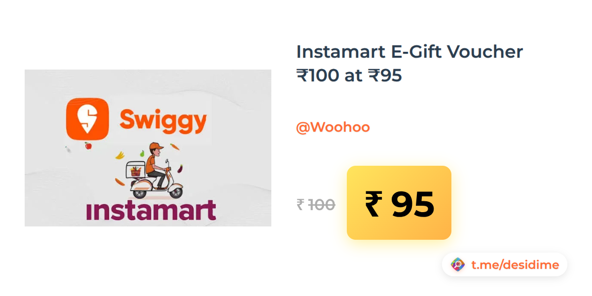This screenshot has height=296, width=592.
Task: Open the @Woohoo store link
Action: (x=333, y=127)
